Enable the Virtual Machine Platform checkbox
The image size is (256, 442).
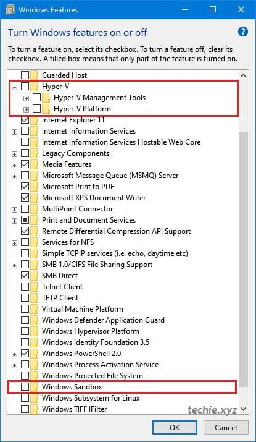click(x=25, y=309)
